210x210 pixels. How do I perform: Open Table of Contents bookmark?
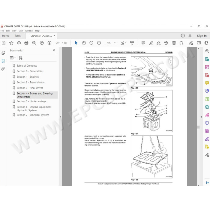click(27, 66)
